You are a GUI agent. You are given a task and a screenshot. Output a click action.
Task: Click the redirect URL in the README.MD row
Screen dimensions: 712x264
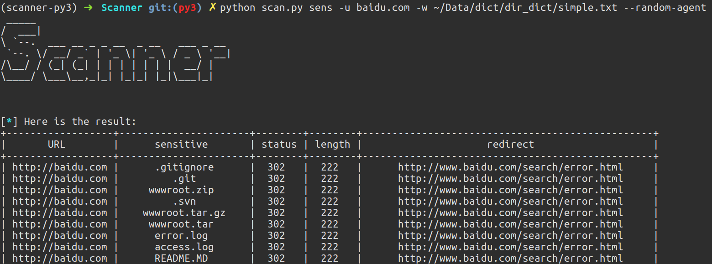pyautogui.click(x=510, y=259)
